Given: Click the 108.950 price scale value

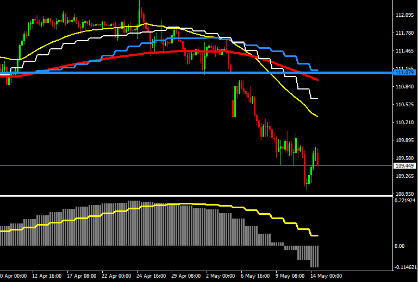Looking at the screenshot, I should click(404, 194).
